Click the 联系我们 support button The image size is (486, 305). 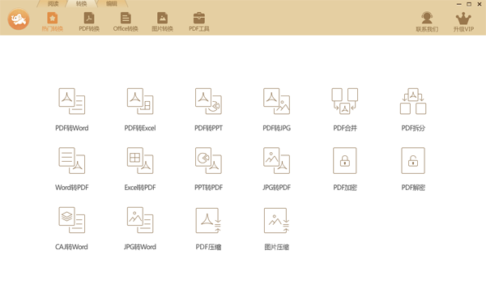[427, 22]
